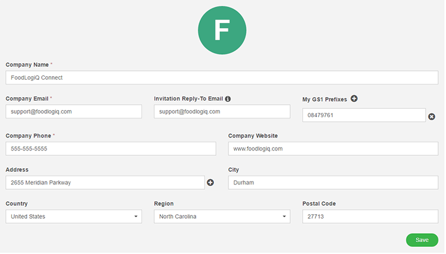The image size is (446, 254).
Task: Focus the Company Name field
Action: 222,78
